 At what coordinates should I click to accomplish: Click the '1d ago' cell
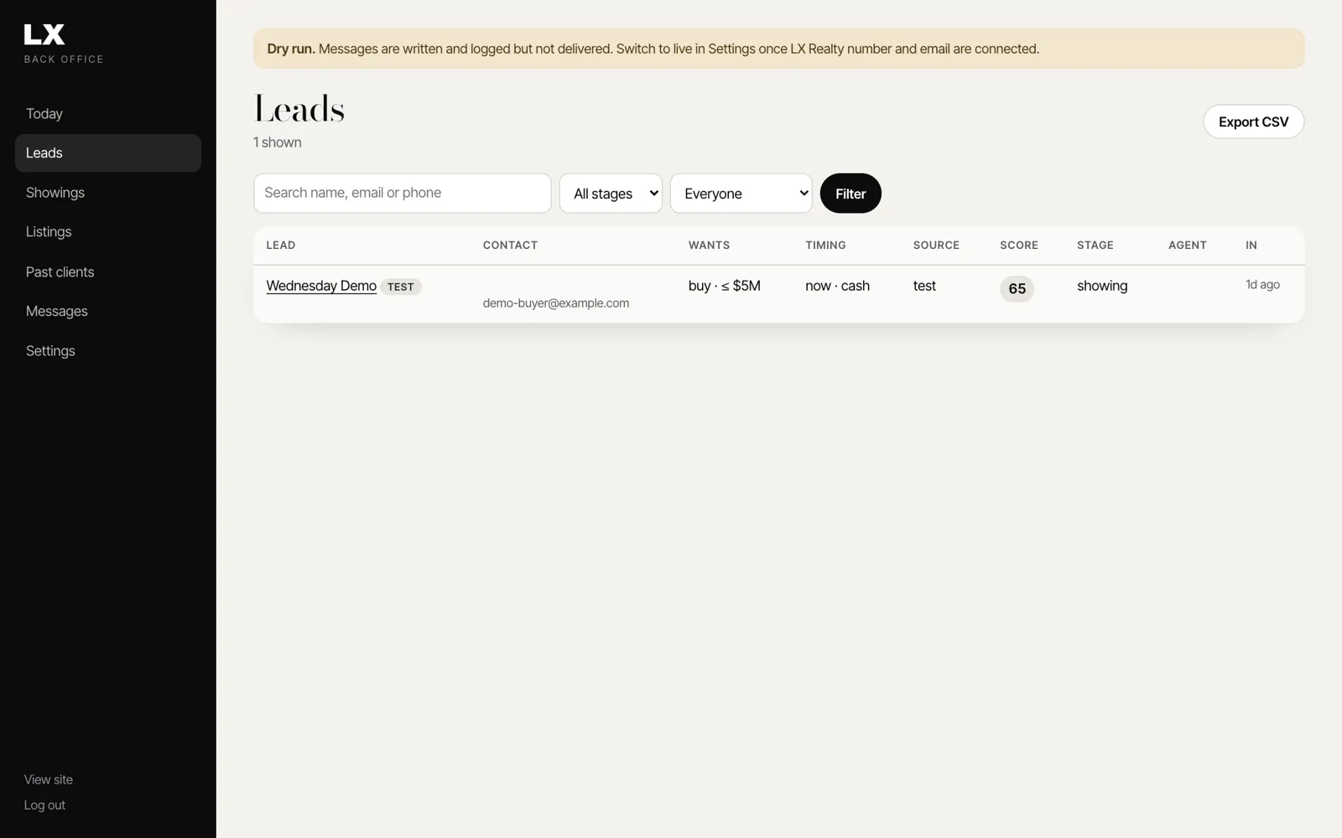(1262, 285)
